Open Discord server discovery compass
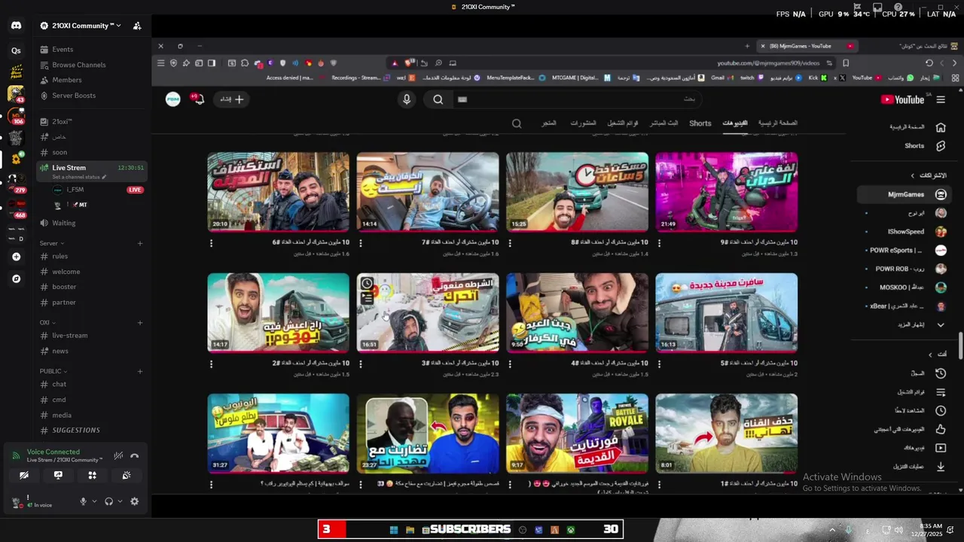964x542 pixels. (x=16, y=279)
